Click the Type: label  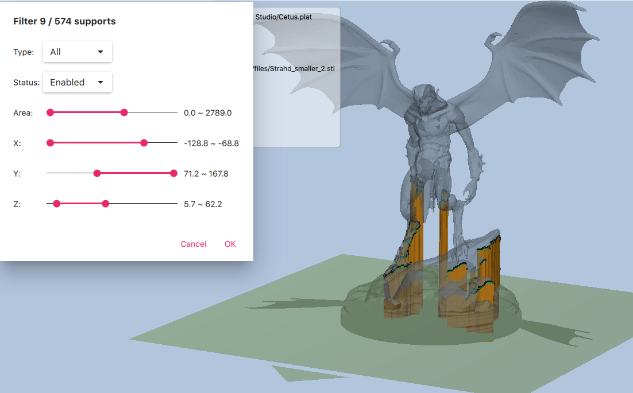click(24, 52)
